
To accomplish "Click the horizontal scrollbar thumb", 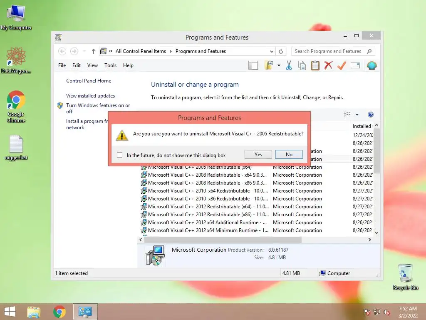I will point(223,240).
